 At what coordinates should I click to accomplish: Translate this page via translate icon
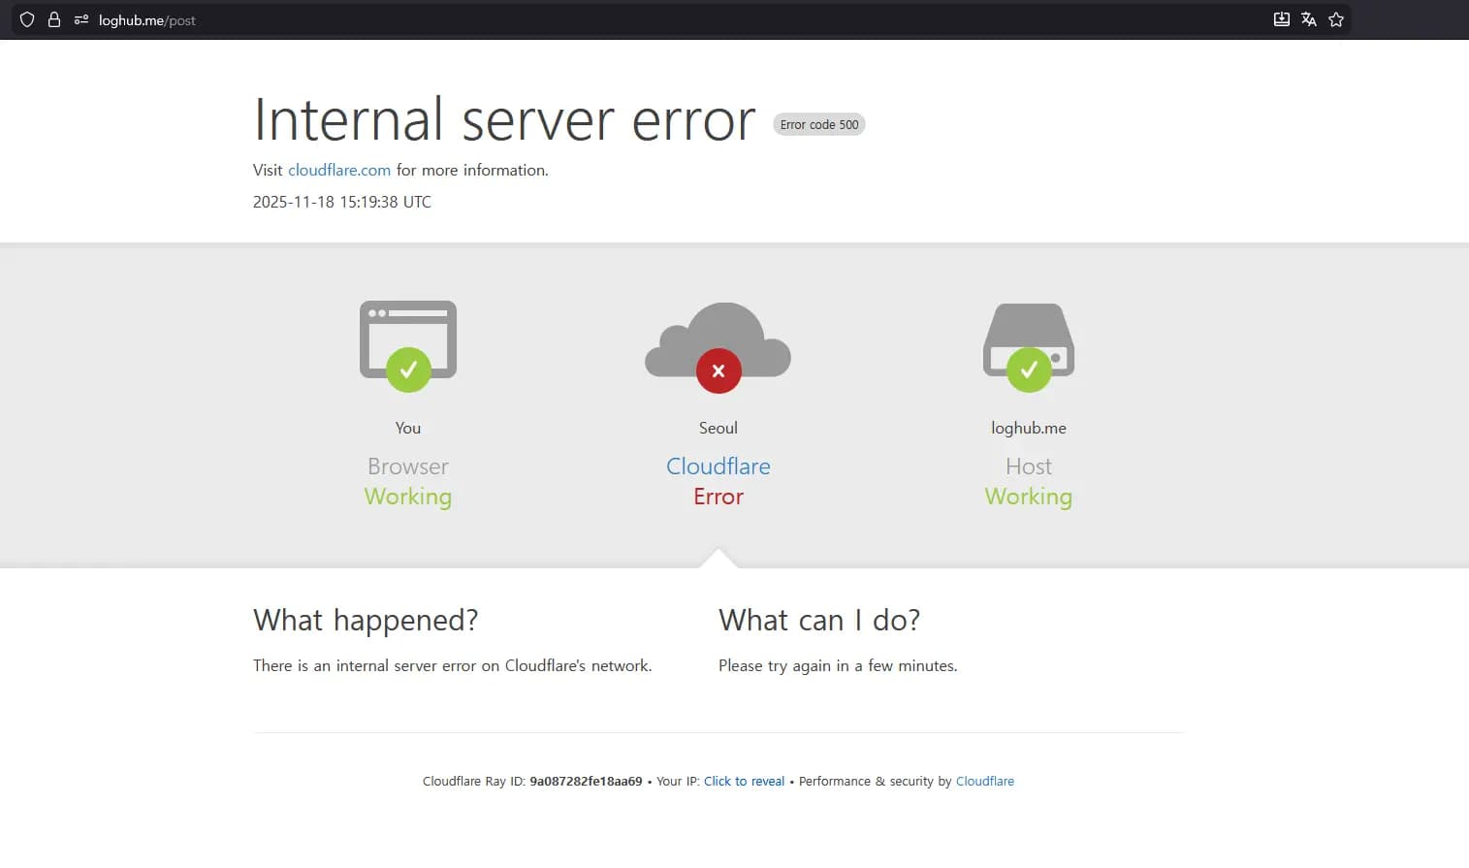pos(1308,19)
